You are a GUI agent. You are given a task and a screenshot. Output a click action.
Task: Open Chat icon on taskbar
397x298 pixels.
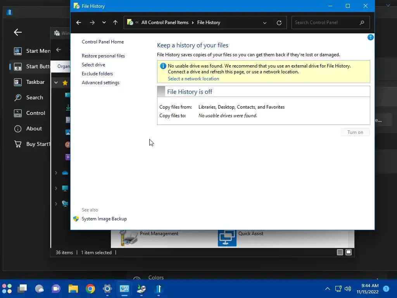point(56,289)
